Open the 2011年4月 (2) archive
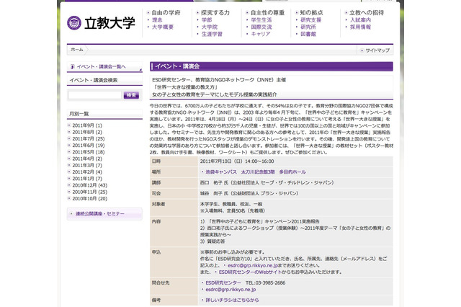Viewport: 461px width, 307px height. (x=87, y=159)
